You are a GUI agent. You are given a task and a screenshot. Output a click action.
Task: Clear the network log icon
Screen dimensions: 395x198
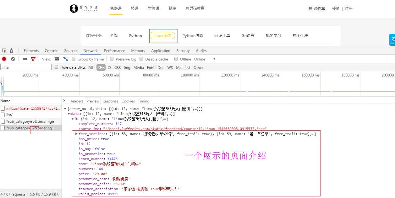[13, 59]
